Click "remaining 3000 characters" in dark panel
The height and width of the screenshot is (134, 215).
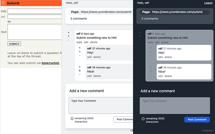click(x=155, y=120)
